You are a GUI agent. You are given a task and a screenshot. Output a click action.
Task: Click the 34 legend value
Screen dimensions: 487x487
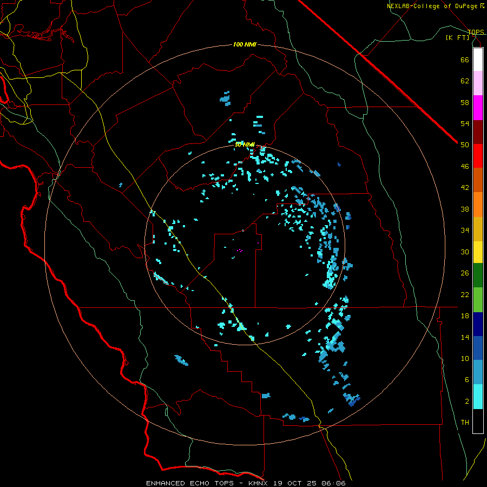[465, 231]
